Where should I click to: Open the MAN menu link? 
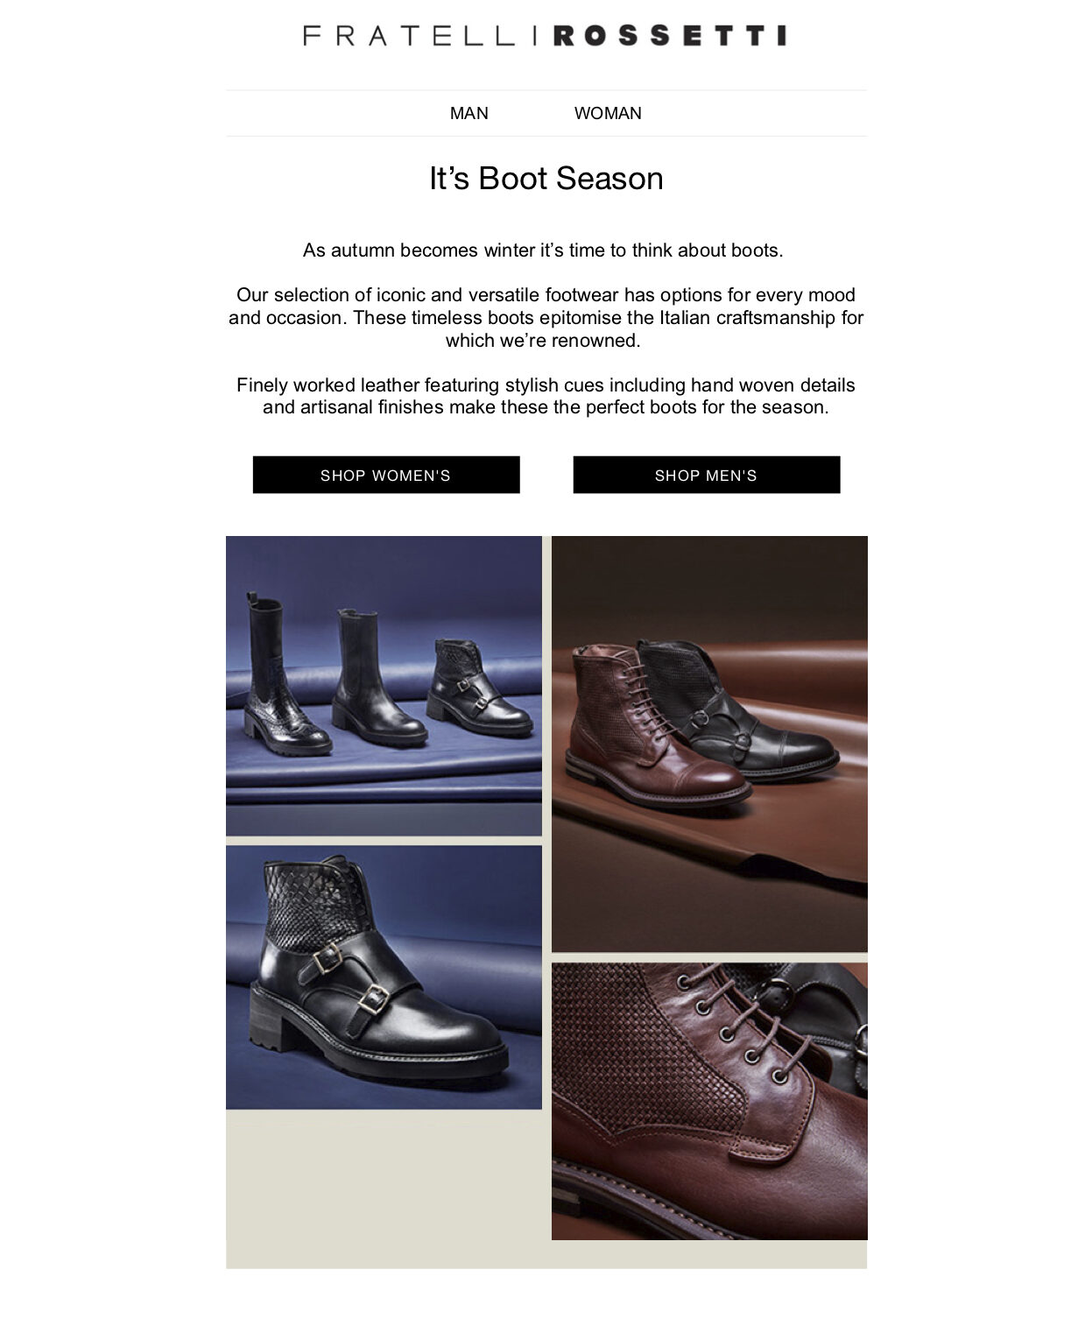(469, 113)
